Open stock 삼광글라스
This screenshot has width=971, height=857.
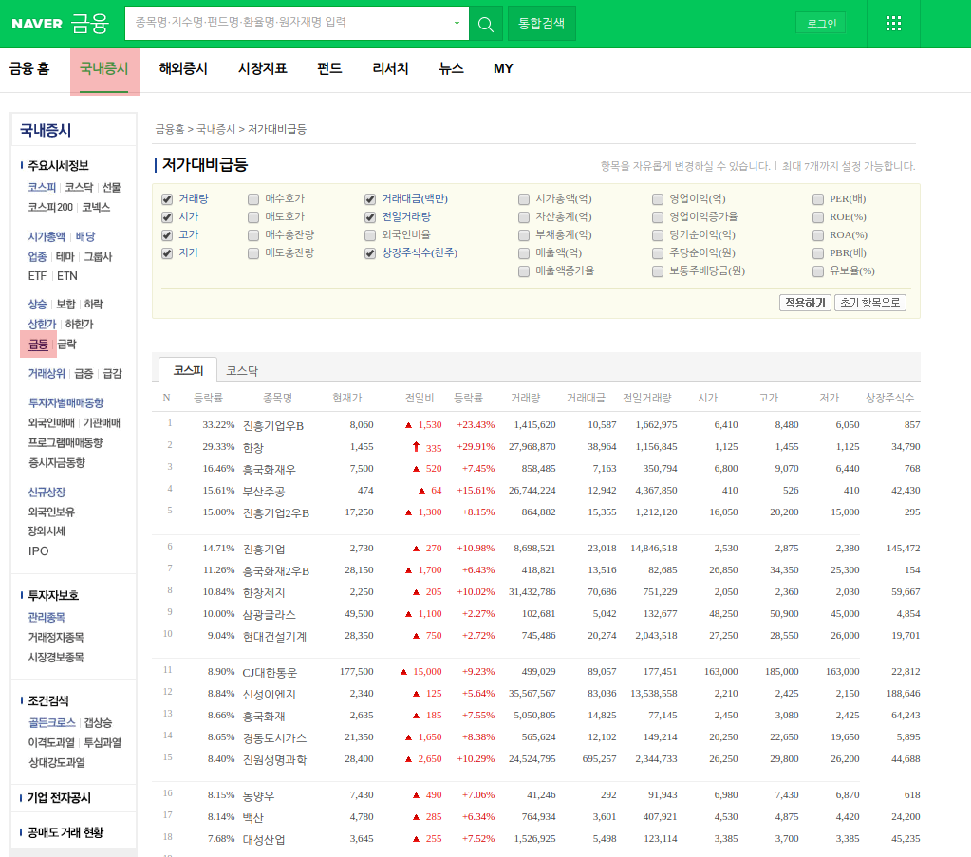tap(269, 615)
